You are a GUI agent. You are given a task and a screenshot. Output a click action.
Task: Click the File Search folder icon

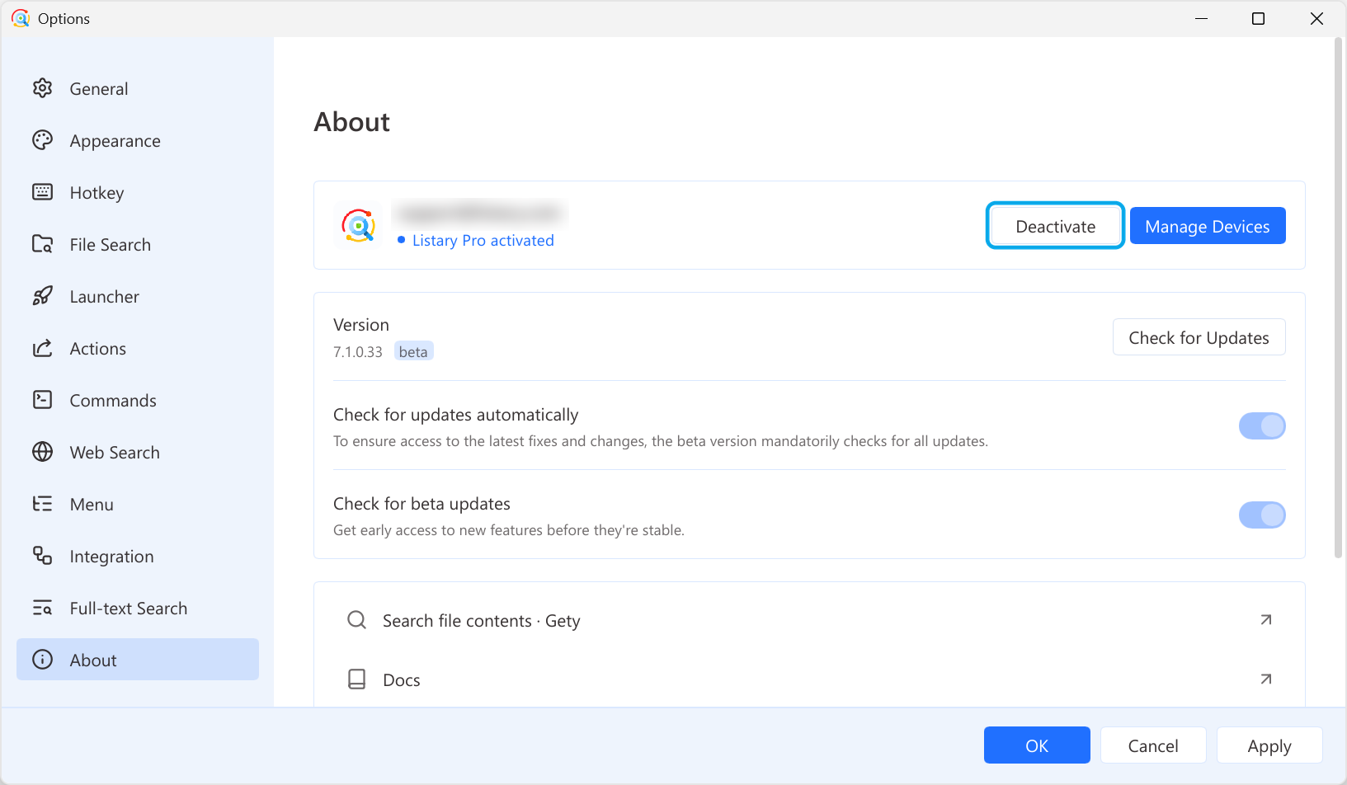[42, 244]
